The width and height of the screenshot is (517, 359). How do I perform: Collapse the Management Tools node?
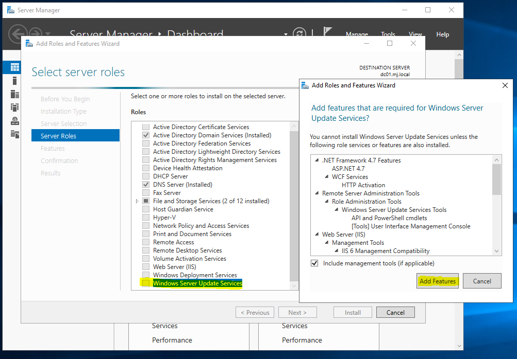tap(327, 243)
